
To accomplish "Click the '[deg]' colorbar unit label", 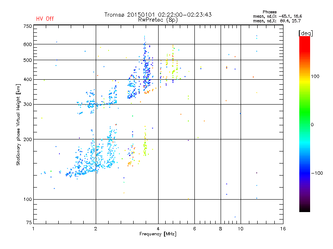I will tap(306, 33).
